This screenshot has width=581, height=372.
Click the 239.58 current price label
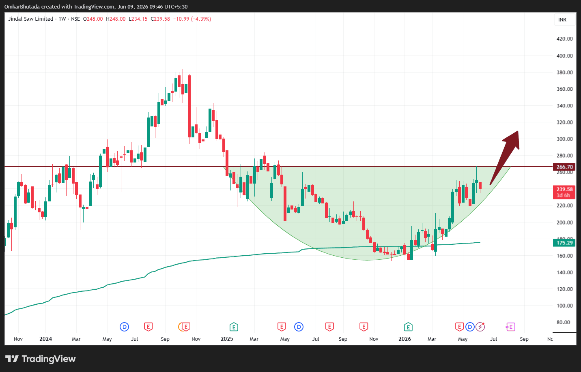pos(564,192)
